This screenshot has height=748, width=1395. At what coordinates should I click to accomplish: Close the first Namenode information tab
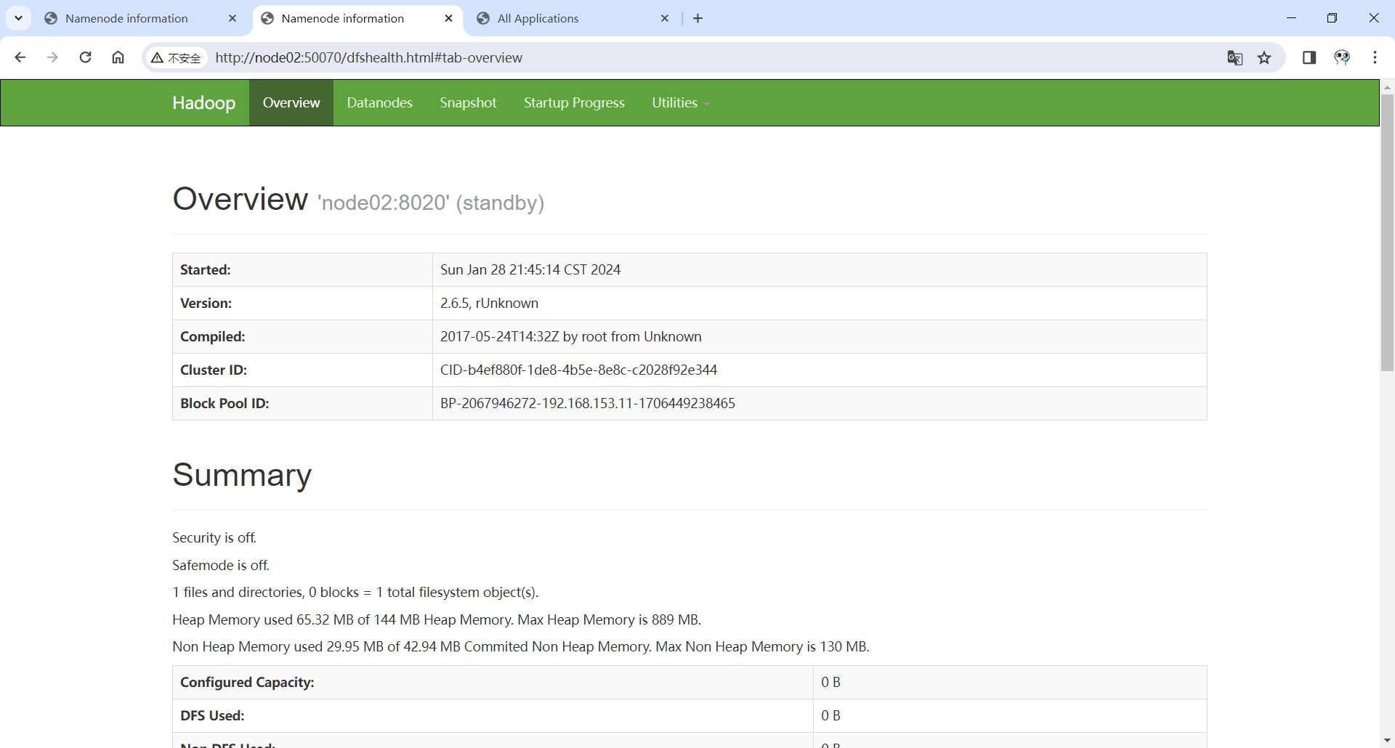click(x=232, y=18)
